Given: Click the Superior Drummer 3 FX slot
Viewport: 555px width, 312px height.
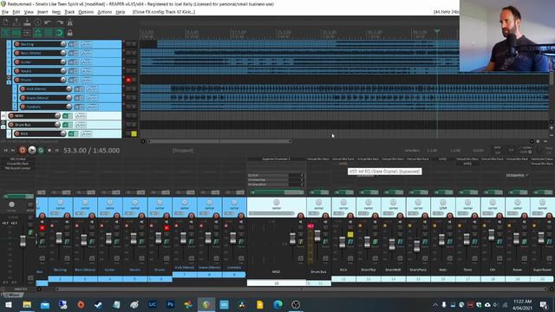Looking at the screenshot, I should pos(276,159).
